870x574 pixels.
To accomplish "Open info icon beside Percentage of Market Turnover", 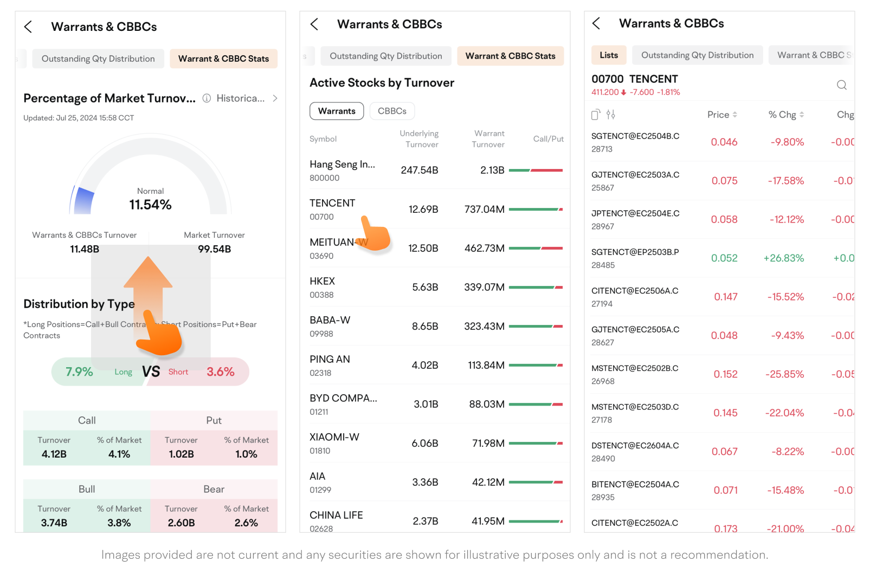I will pos(207,98).
